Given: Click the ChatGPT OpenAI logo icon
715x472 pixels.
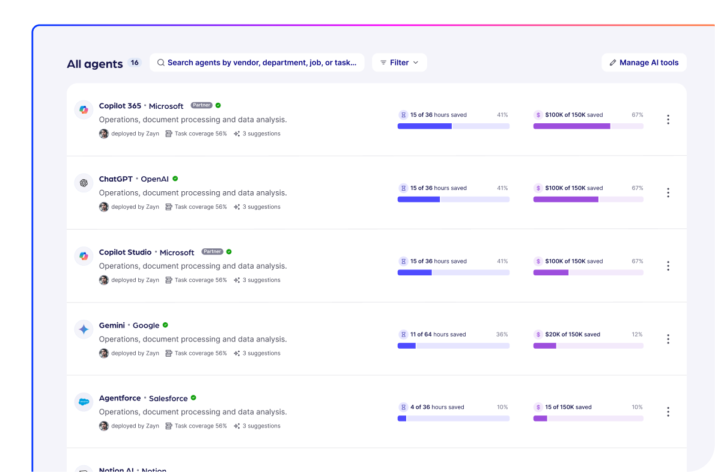Looking at the screenshot, I should tap(84, 183).
